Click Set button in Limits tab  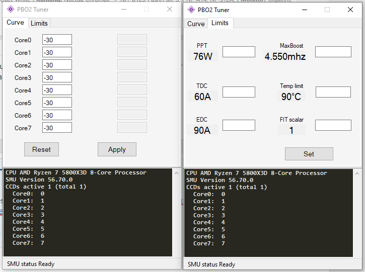tap(309, 154)
